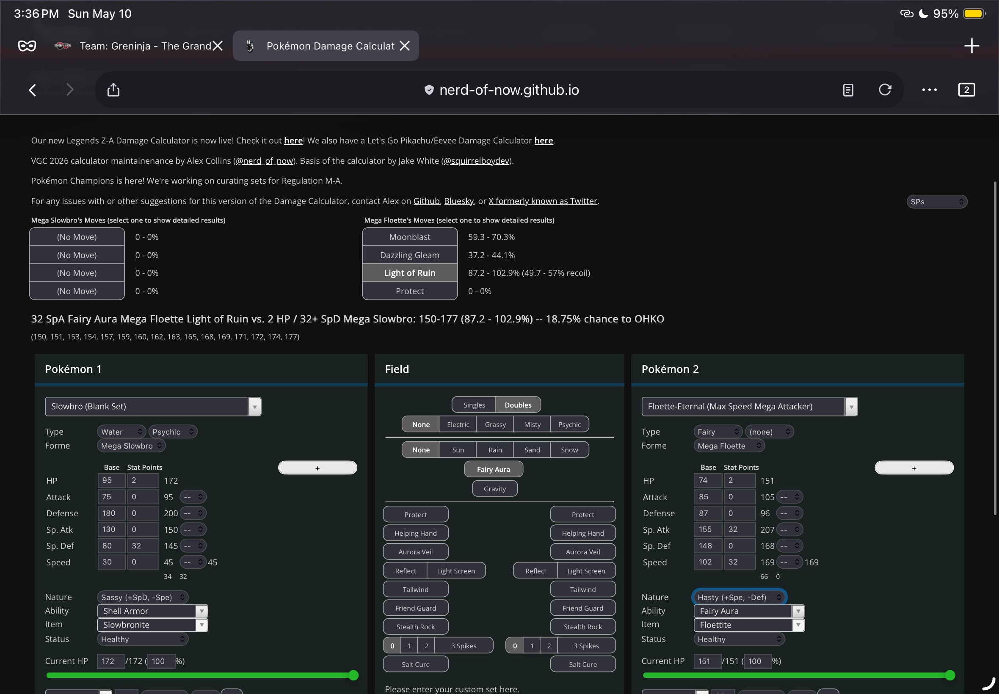Select the Light of Ruin move

pyautogui.click(x=410, y=273)
